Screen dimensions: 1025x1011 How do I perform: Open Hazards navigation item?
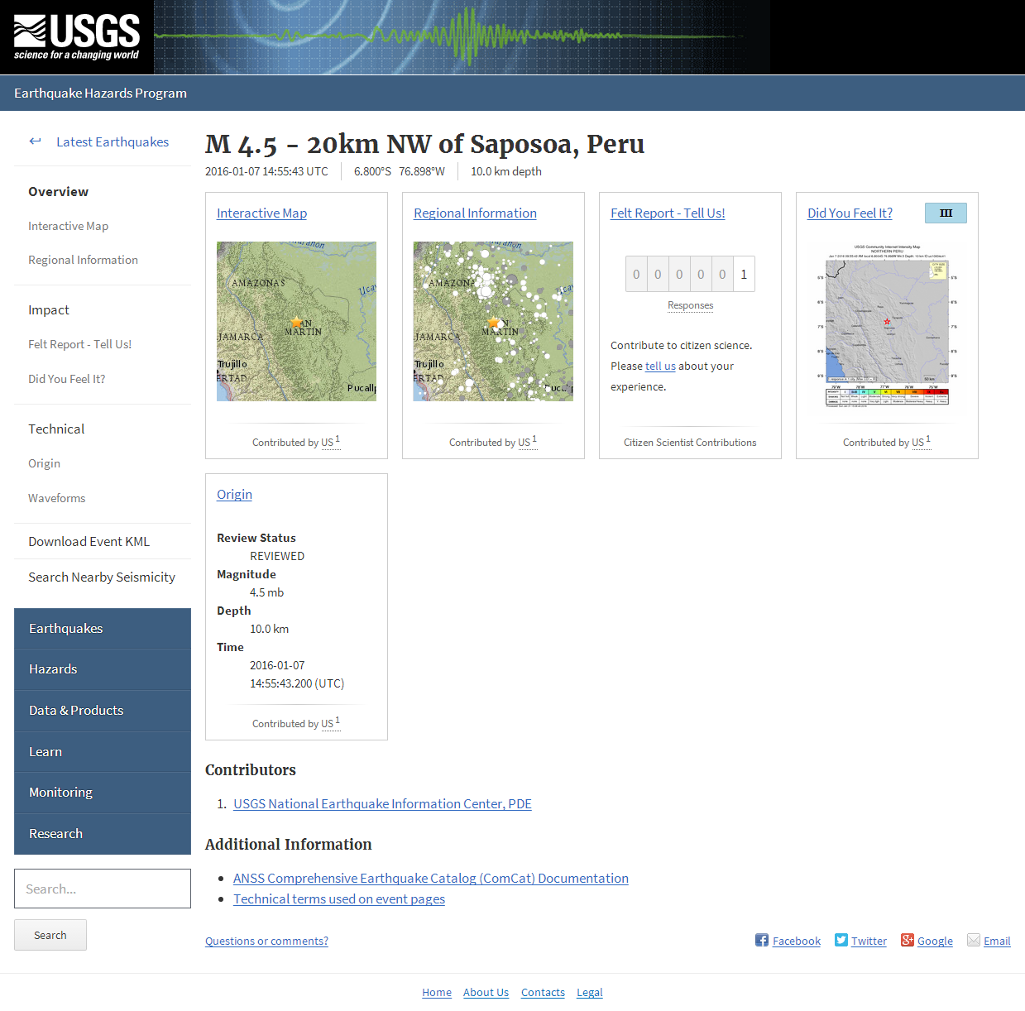103,669
